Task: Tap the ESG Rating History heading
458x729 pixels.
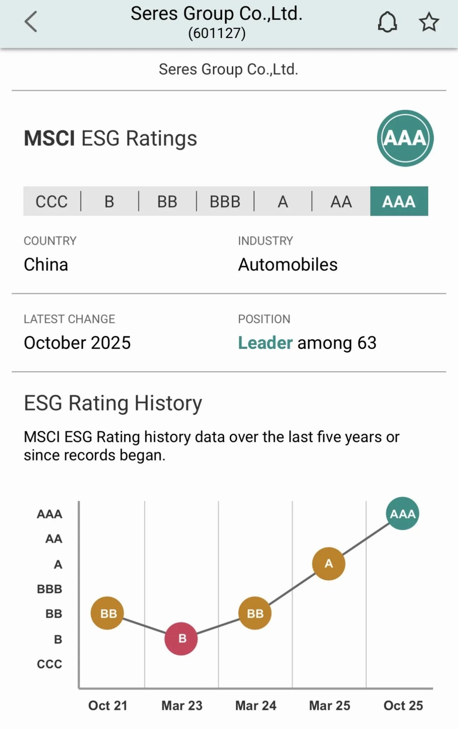Action: pos(113,403)
